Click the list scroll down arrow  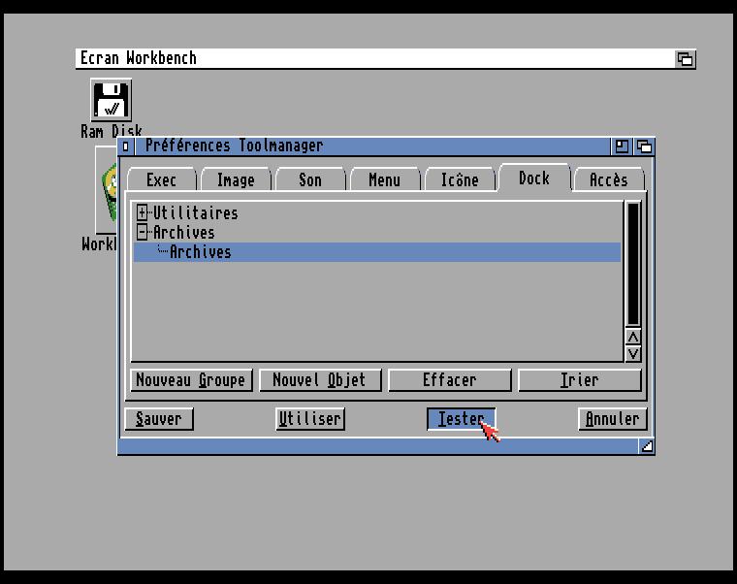[x=633, y=353]
